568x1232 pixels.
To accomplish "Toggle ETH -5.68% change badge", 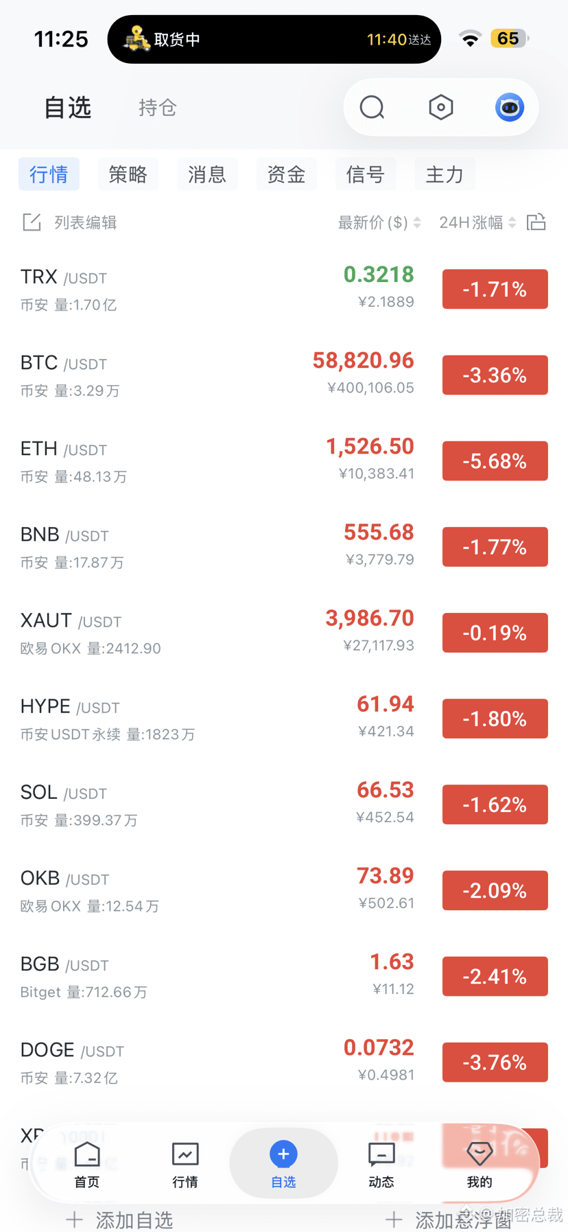I will (x=495, y=461).
